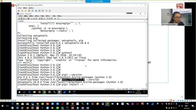
Task: Open the 虚拟机 menu of the VM console window
Action: tap(31, 8)
